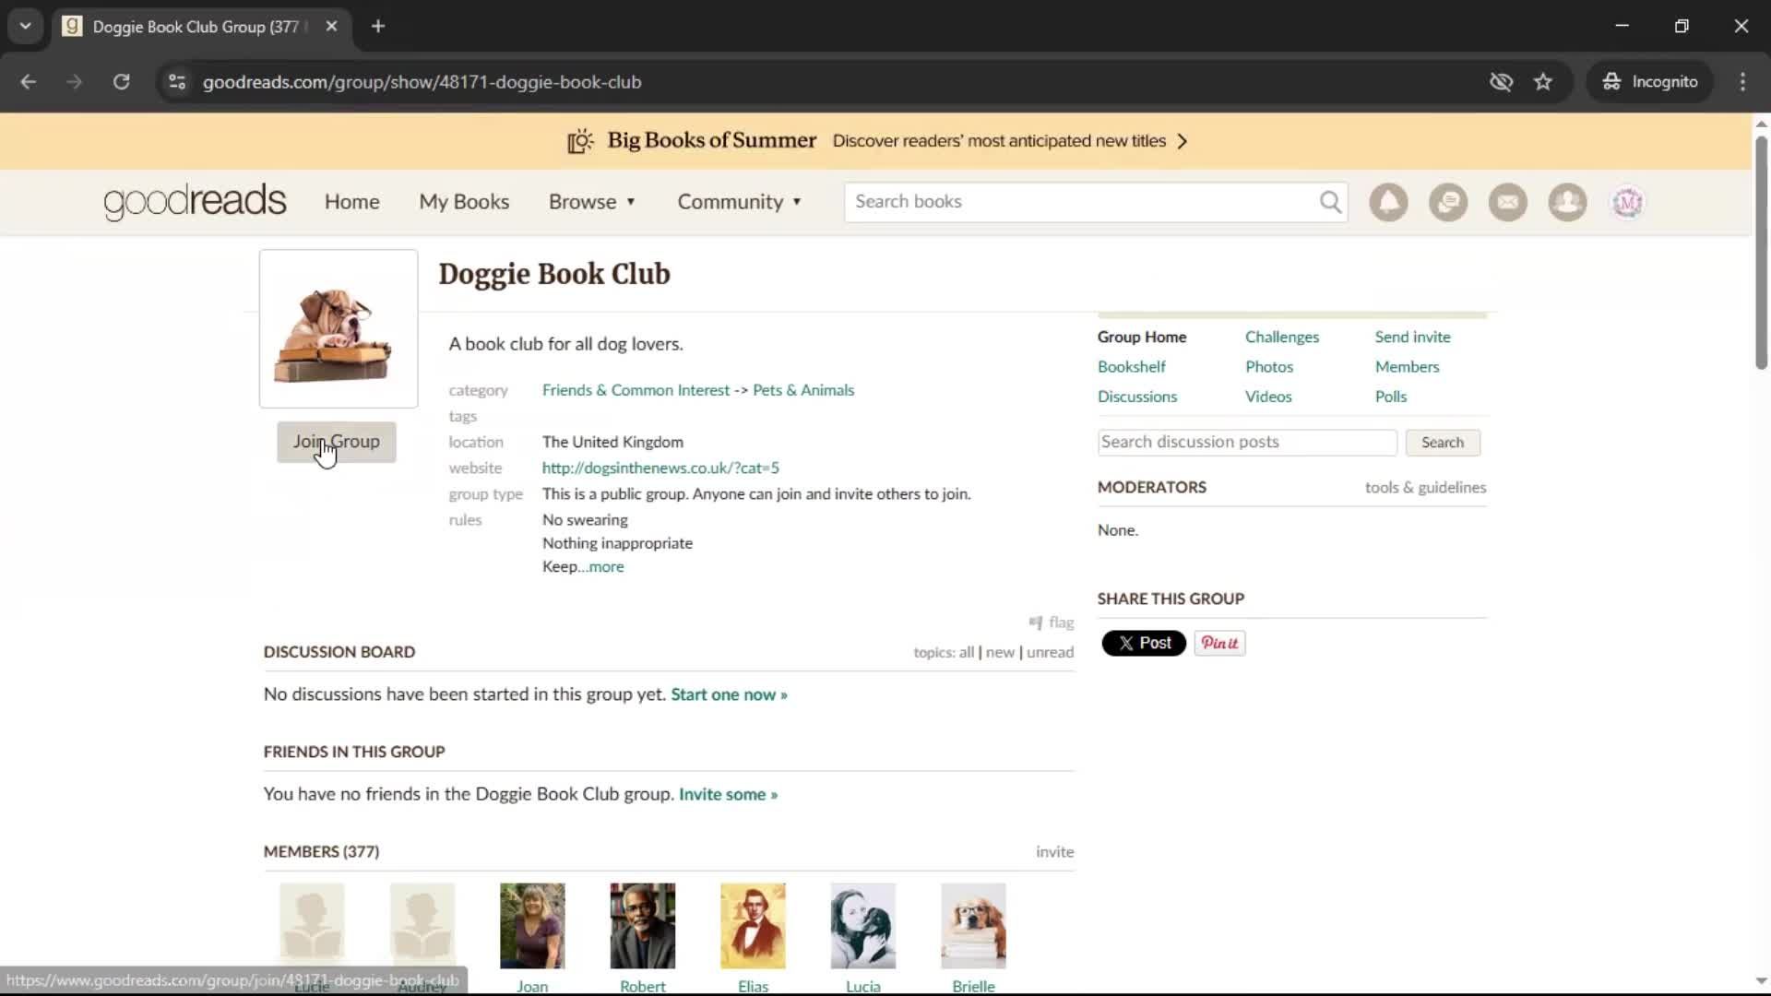Open tools & guidelines link

(x=1425, y=488)
